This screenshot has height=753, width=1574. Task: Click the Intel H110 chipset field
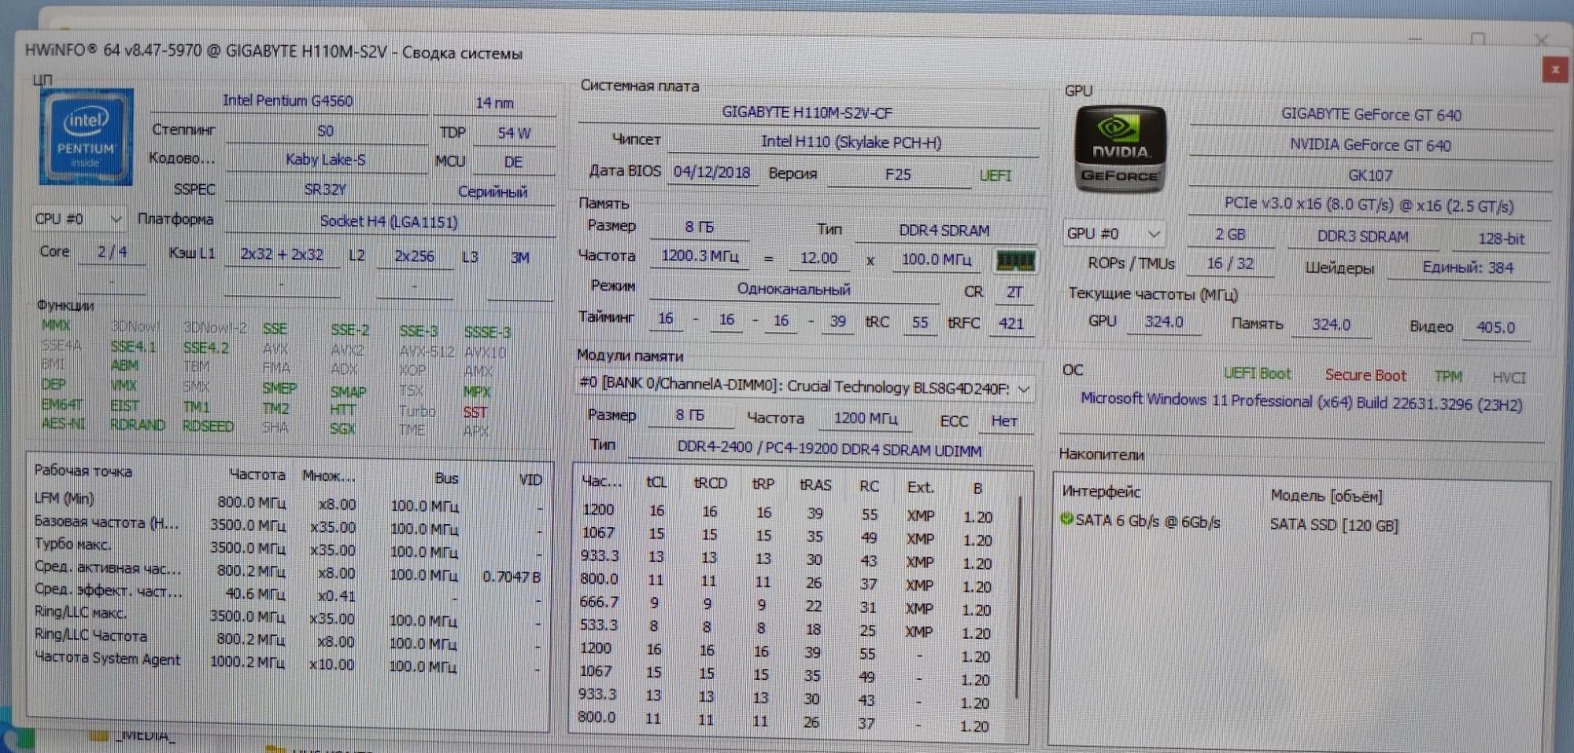[852, 142]
